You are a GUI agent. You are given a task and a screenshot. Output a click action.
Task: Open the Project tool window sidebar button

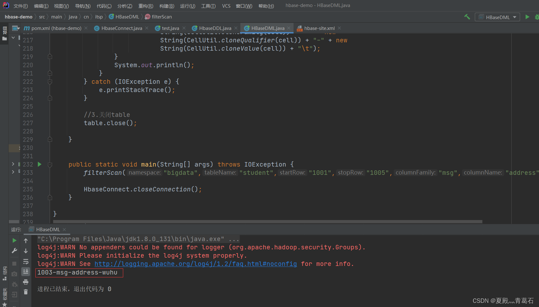[4, 34]
